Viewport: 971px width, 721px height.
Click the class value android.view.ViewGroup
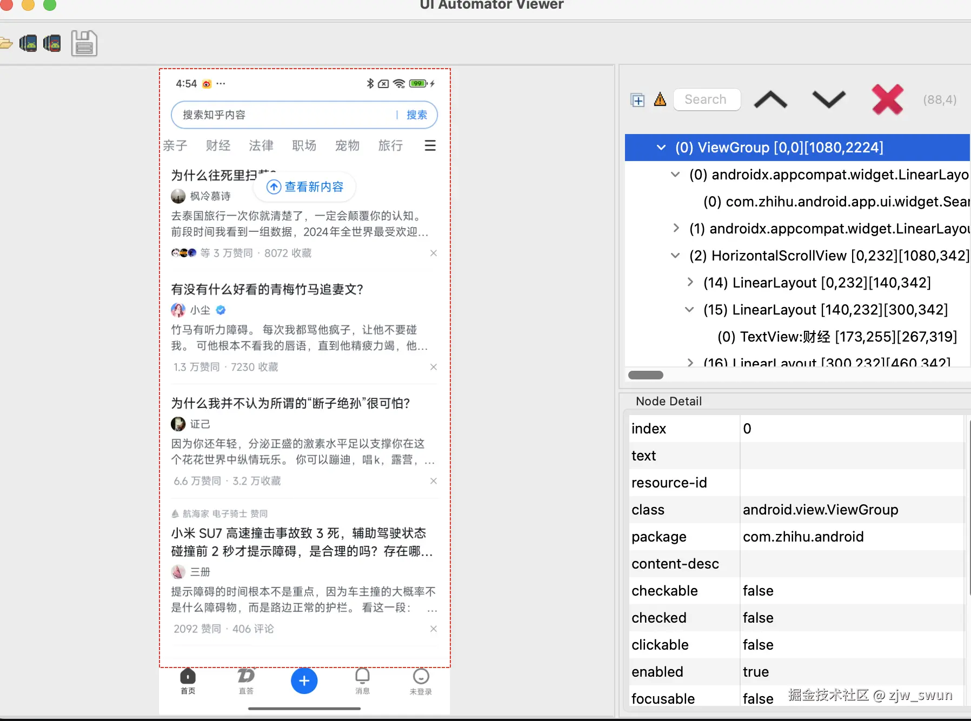[x=820, y=510]
